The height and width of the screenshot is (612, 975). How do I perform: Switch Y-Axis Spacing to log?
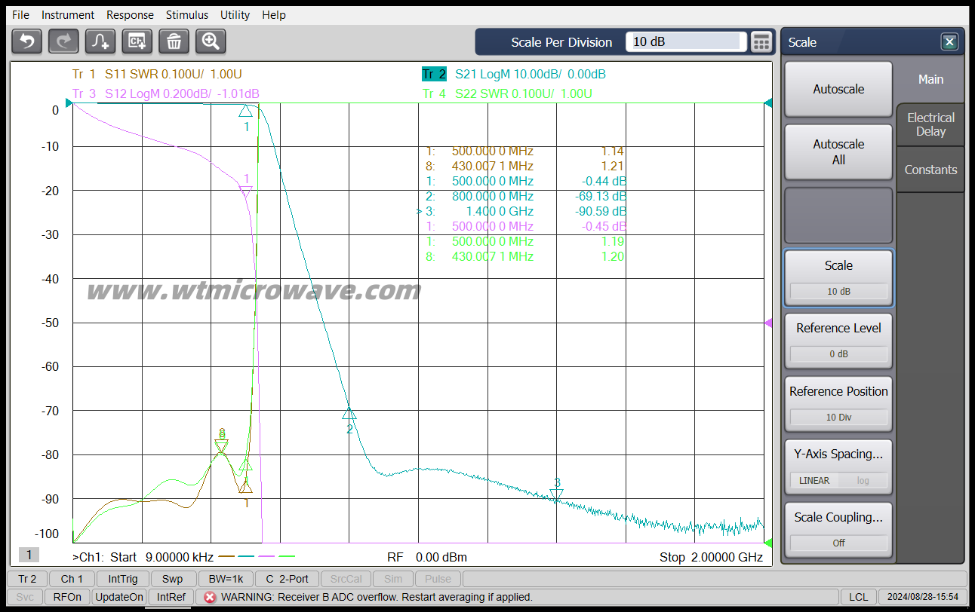863,480
